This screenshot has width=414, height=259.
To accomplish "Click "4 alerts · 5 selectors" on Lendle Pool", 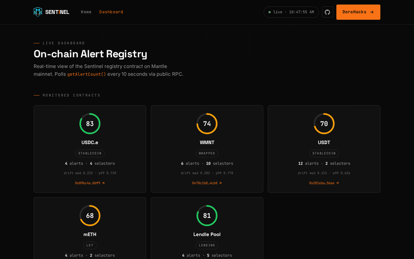I will click(x=207, y=255).
